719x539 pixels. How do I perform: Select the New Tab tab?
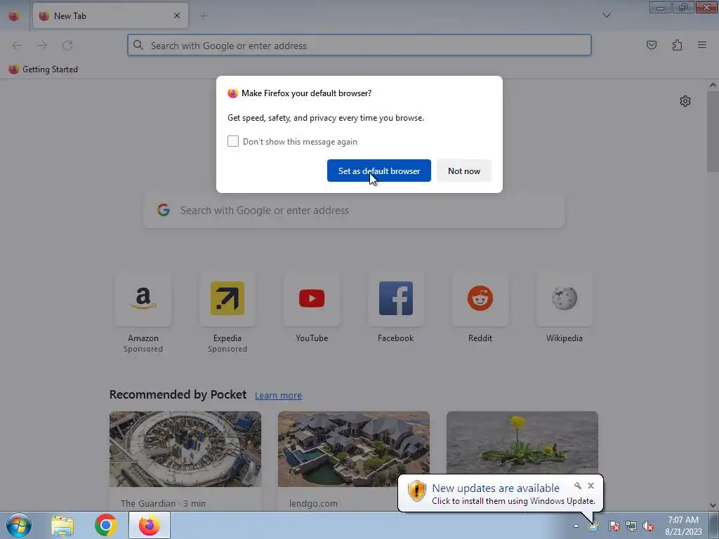click(x=110, y=15)
